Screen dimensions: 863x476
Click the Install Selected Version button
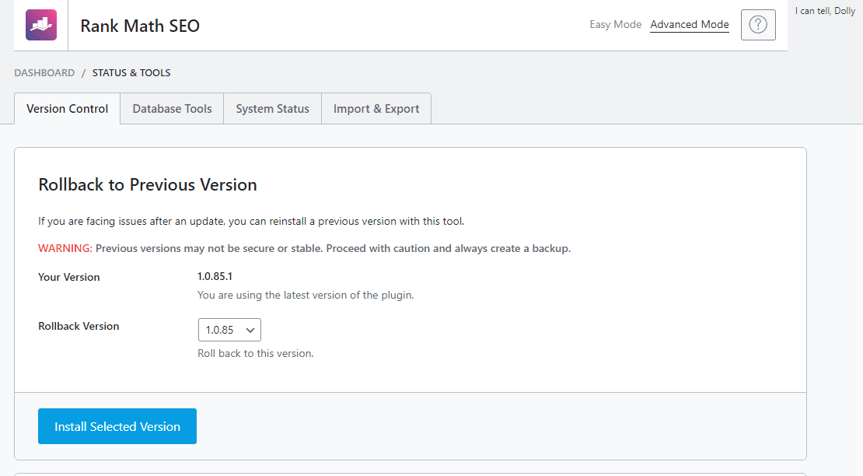click(x=117, y=426)
